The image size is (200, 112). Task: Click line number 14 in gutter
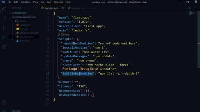(47, 73)
